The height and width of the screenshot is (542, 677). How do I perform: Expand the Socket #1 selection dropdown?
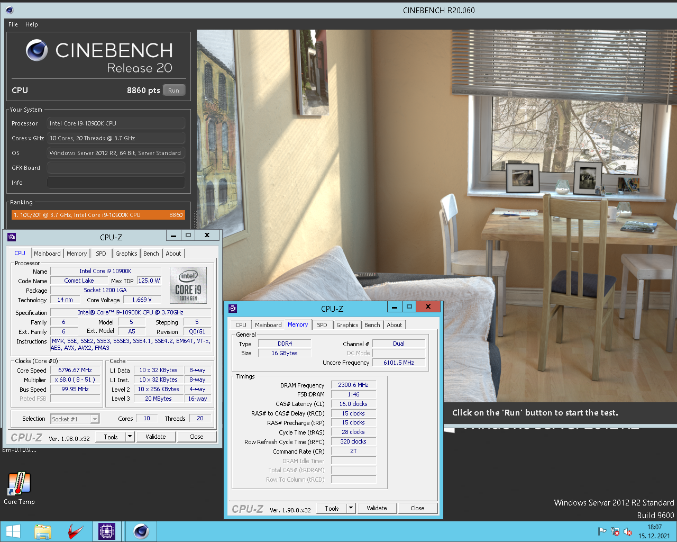click(x=95, y=419)
